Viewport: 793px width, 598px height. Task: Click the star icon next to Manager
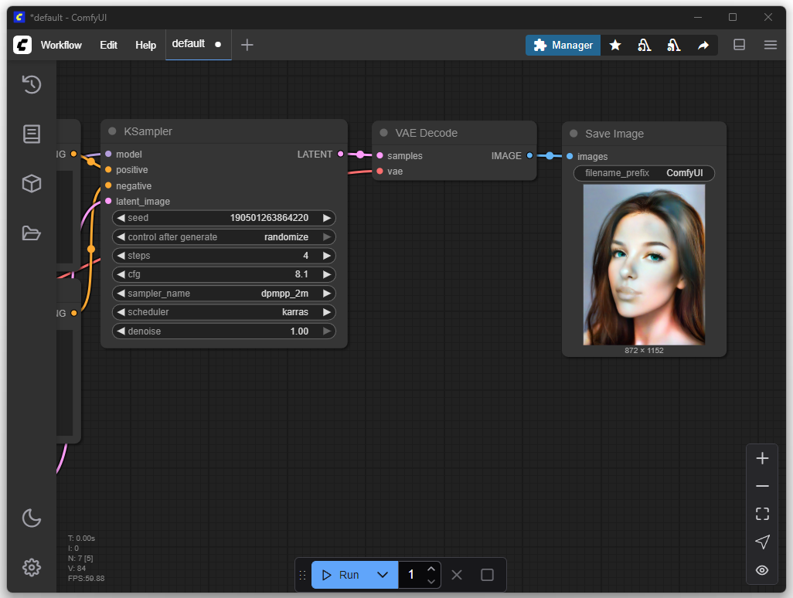(615, 46)
